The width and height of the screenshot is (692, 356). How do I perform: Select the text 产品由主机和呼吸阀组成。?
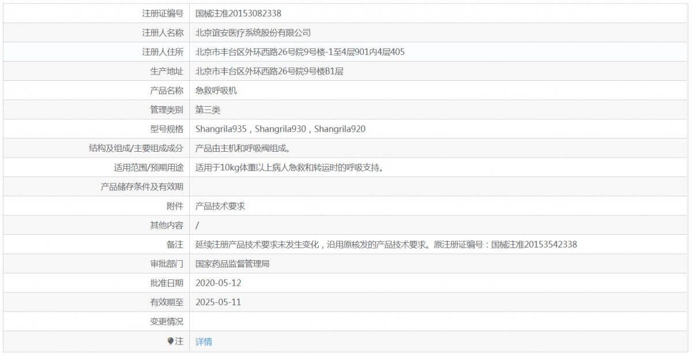[245, 148]
